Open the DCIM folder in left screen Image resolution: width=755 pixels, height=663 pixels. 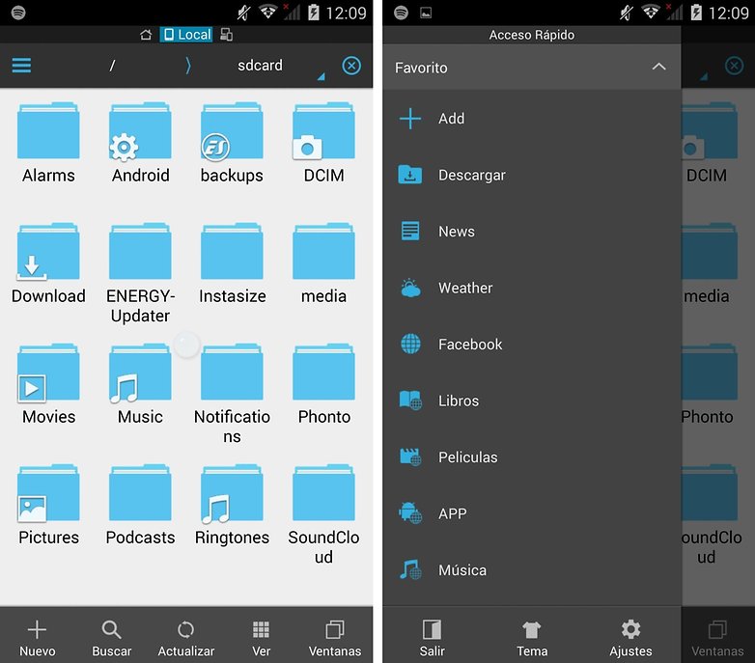pos(323,143)
